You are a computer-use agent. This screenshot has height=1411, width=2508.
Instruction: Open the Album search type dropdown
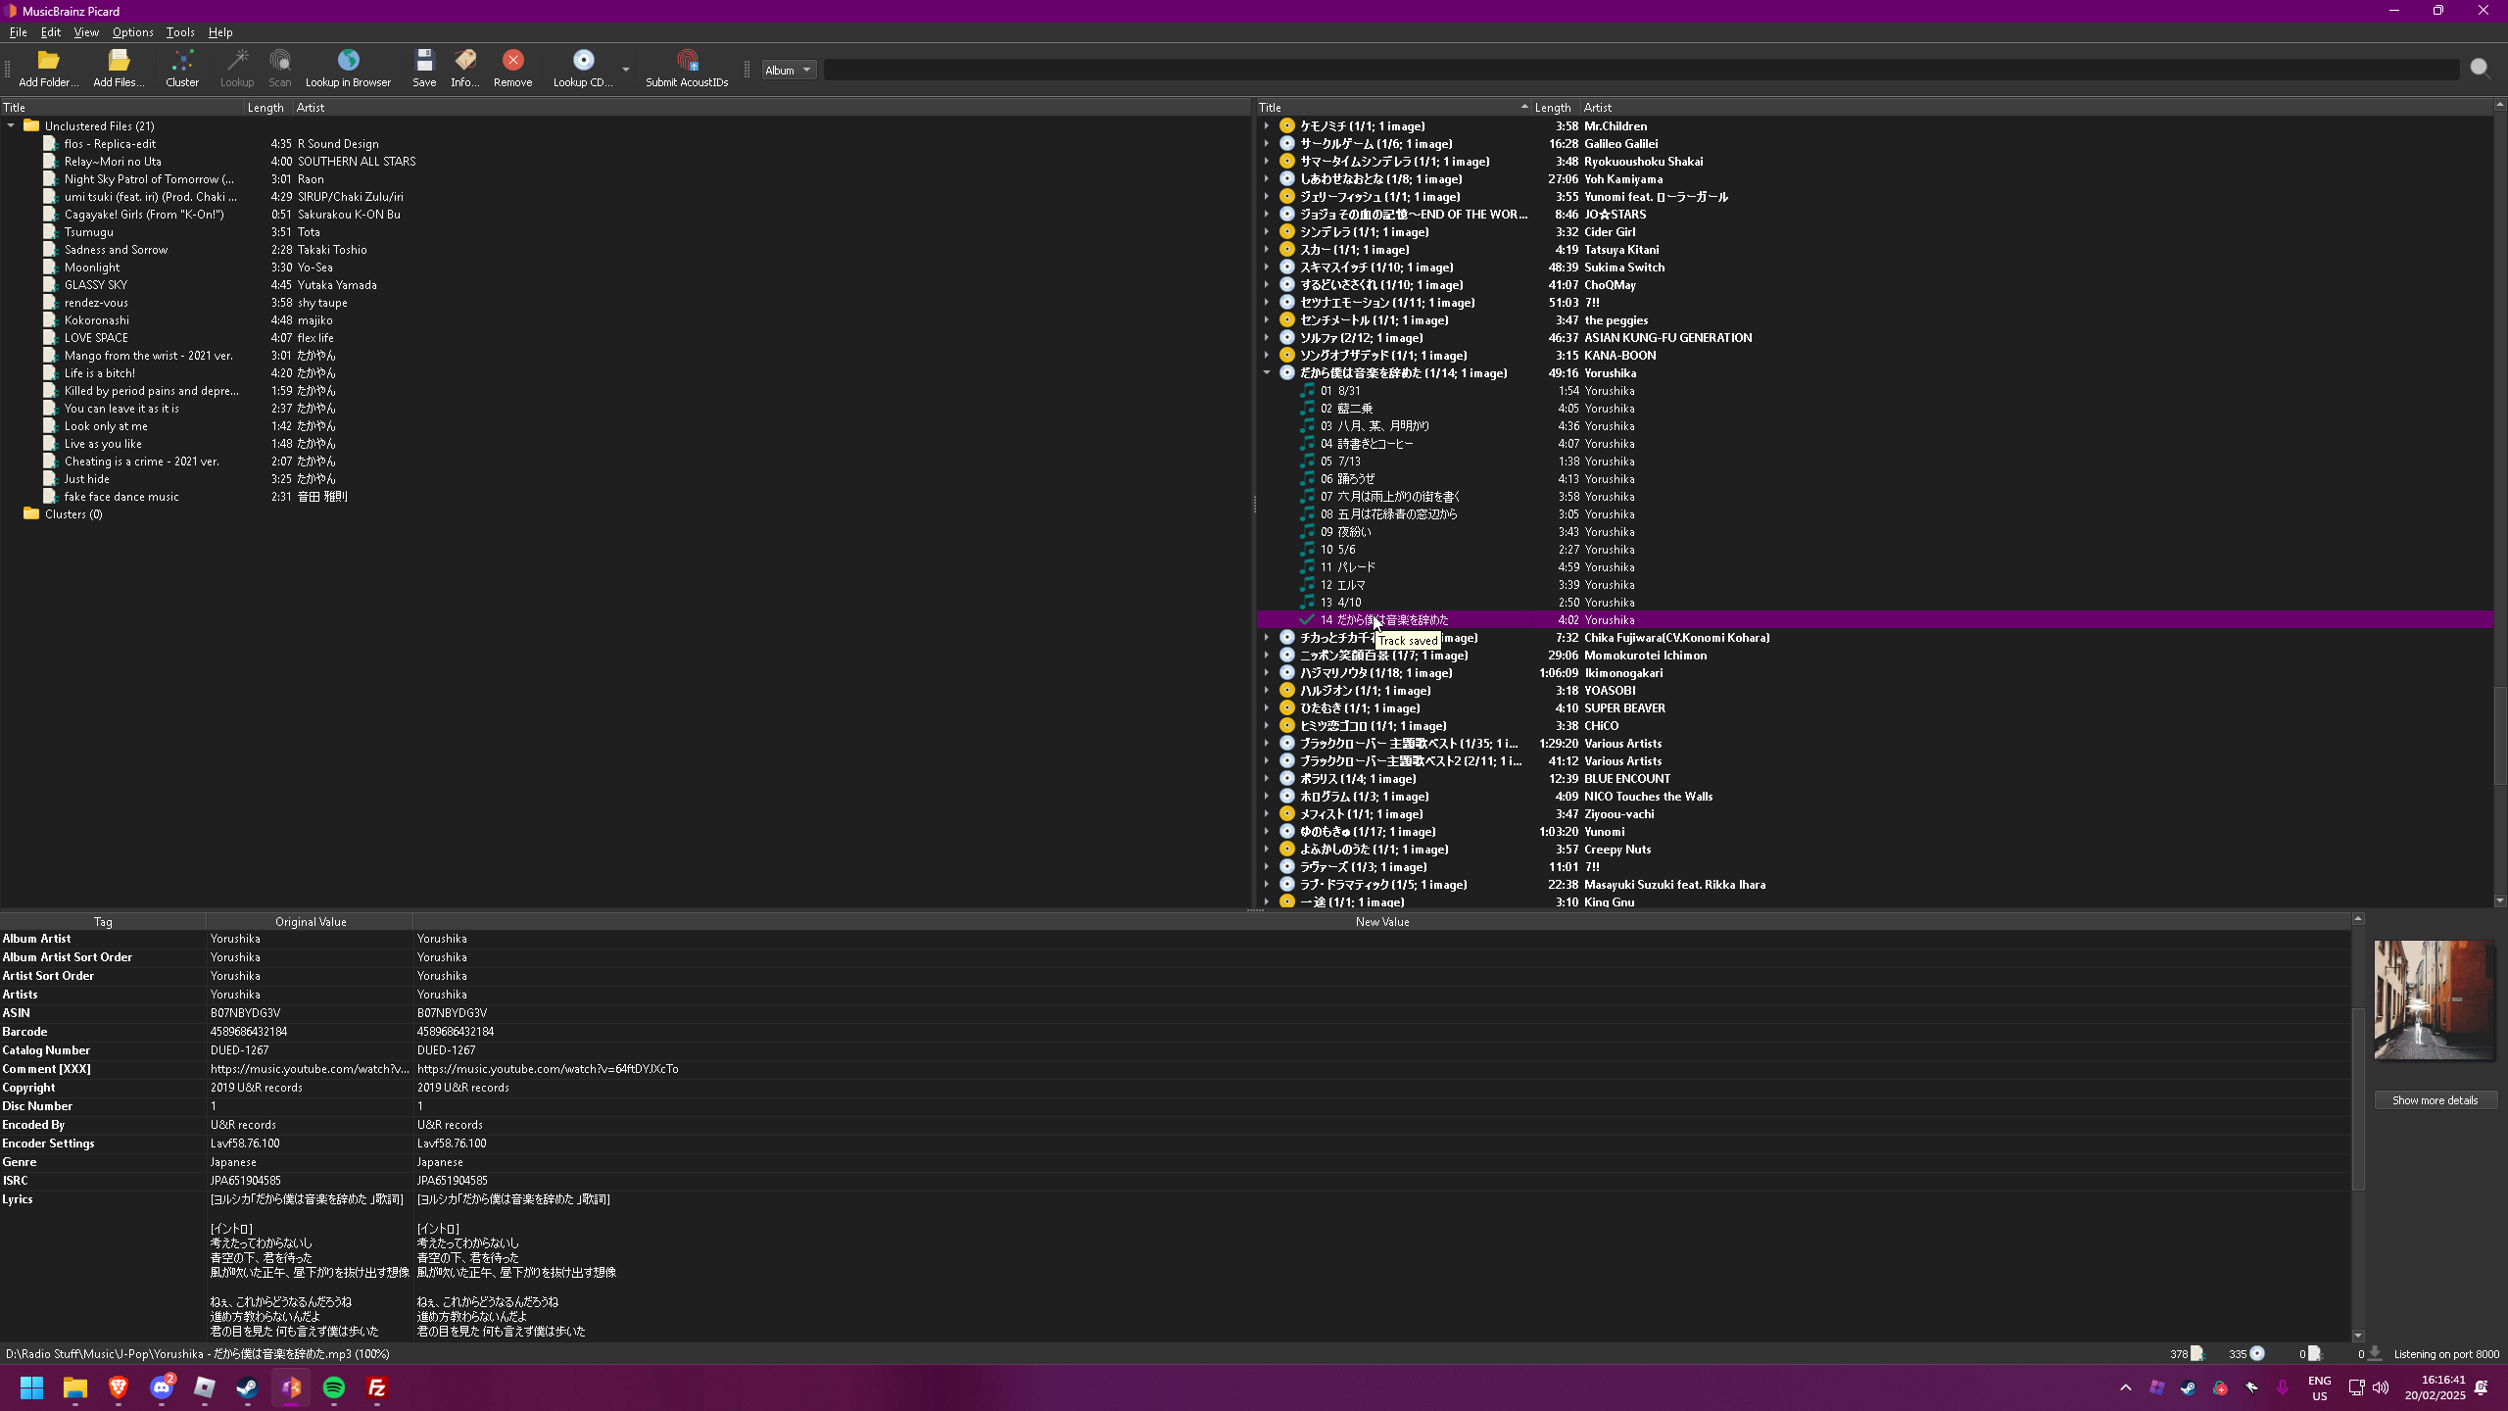790,70
